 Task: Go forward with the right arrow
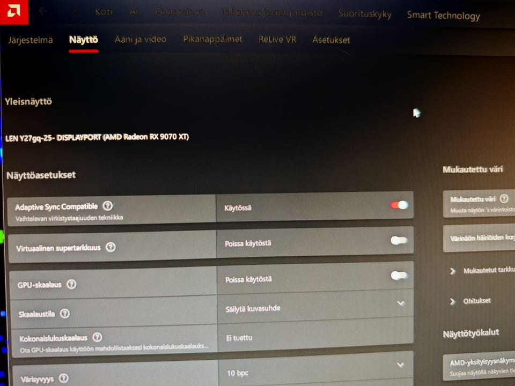pos(72,11)
